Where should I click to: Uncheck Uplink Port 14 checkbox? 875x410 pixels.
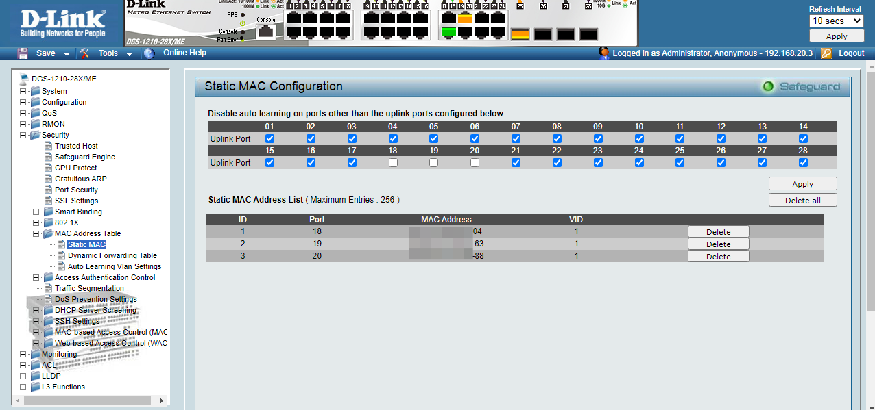point(803,138)
